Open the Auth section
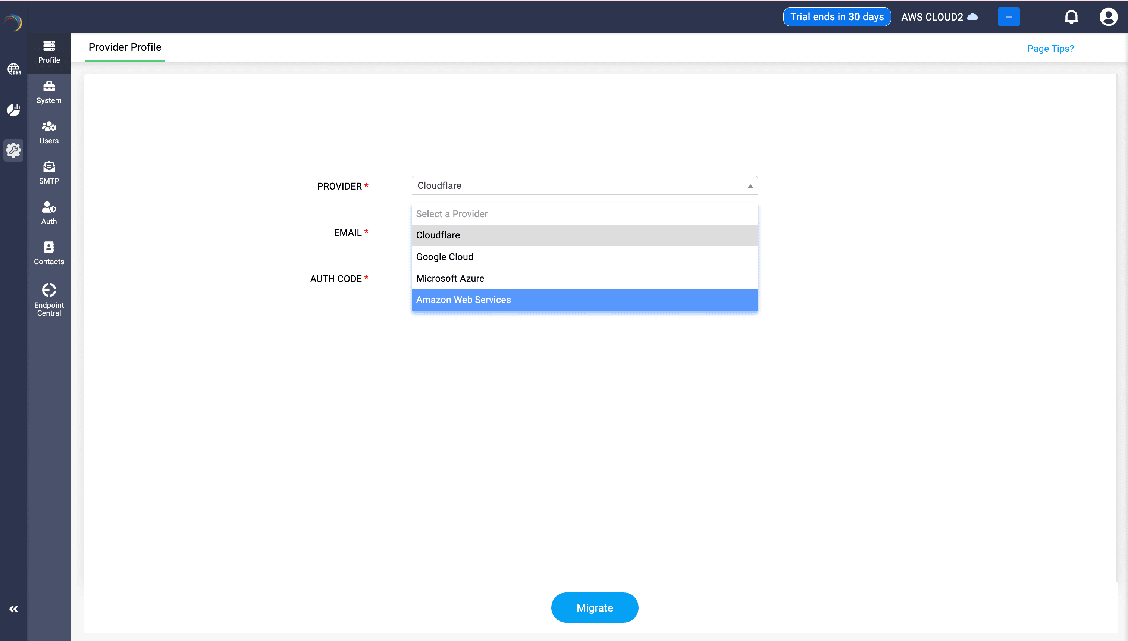The height and width of the screenshot is (641, 1128). [x=48, y=213]
